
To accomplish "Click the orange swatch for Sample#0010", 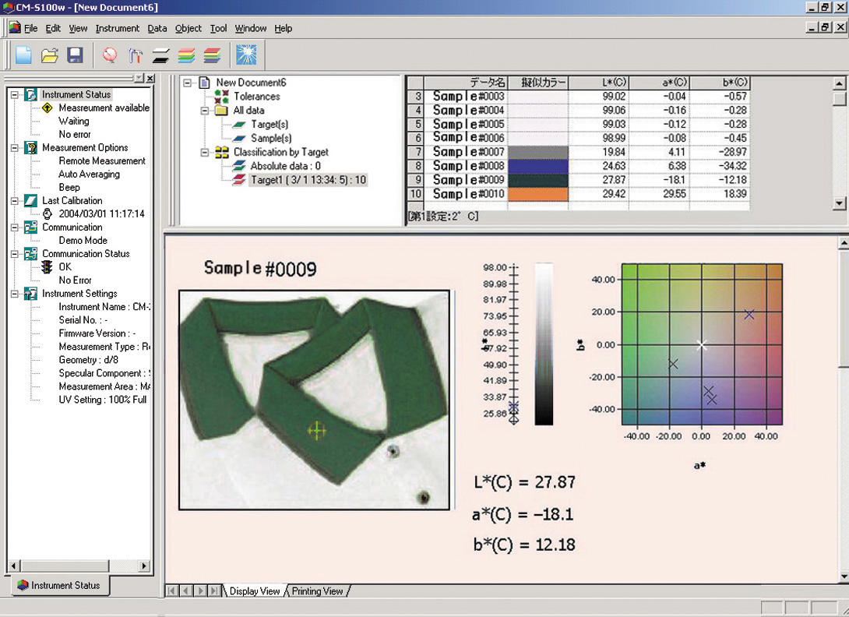I will [537, 194].
